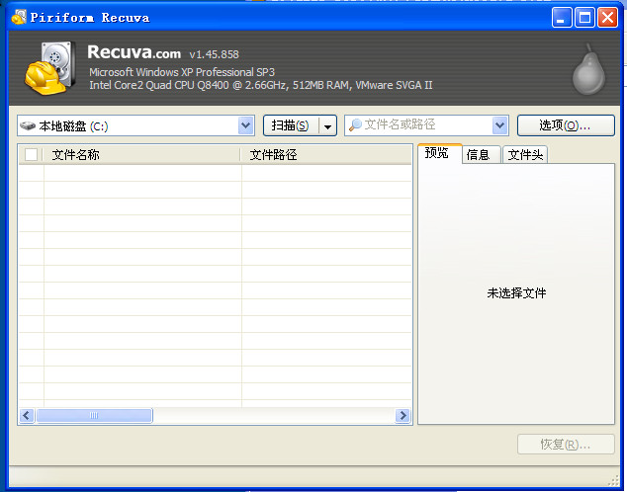Click the Microsoft Windows XP Professional SP3 text
627x492 pixels.
[182, 72]
